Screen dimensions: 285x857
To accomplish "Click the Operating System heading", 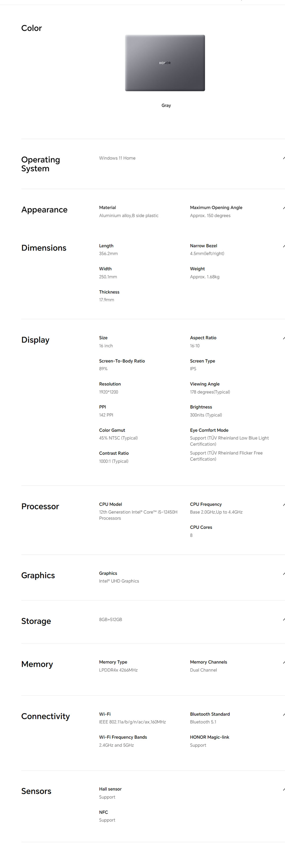I will point(40,164).
